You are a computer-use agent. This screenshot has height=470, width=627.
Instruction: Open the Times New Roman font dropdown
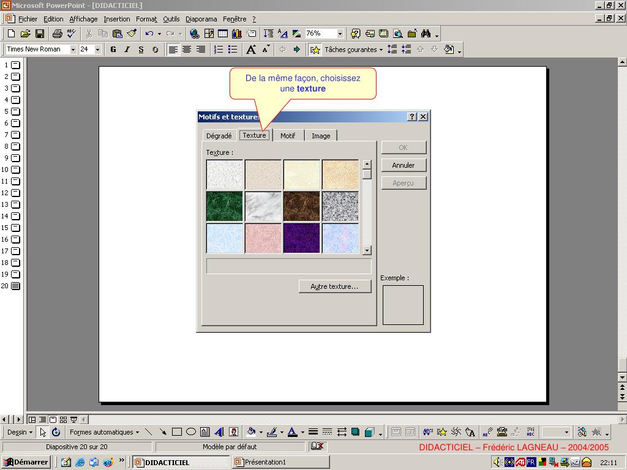[x=73, y=50]
